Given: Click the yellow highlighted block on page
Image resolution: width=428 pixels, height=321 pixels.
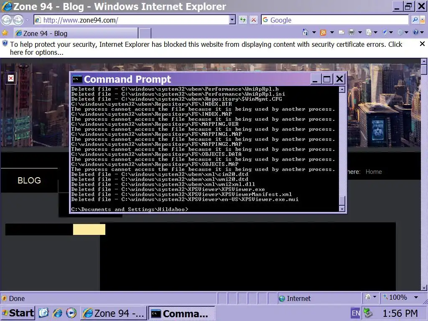Looking at the screenshot, I should [89, 229].
